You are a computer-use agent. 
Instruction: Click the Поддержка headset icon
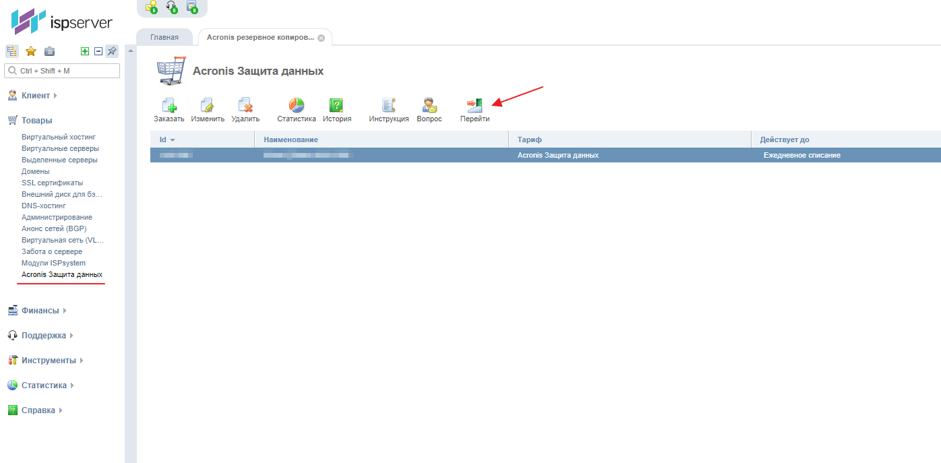click(x=12, y=336)
